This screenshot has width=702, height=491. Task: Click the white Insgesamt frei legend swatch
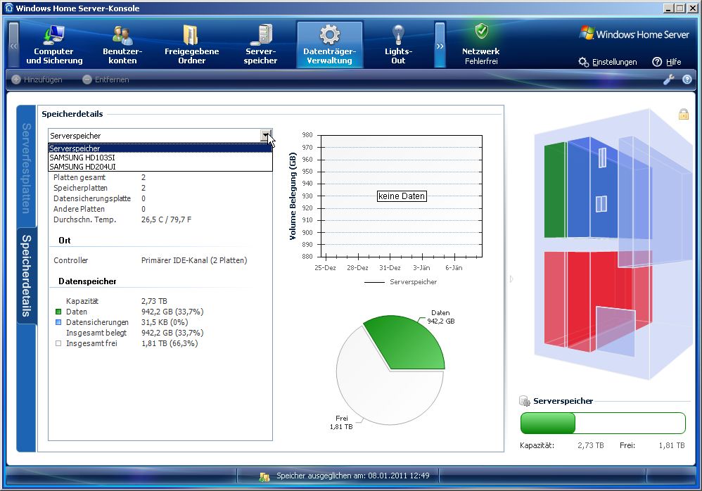pos(58,343)
